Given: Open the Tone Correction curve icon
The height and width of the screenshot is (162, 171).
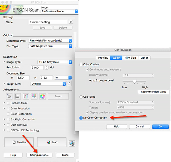Looking at the screenshot, I should click(26, 96).
